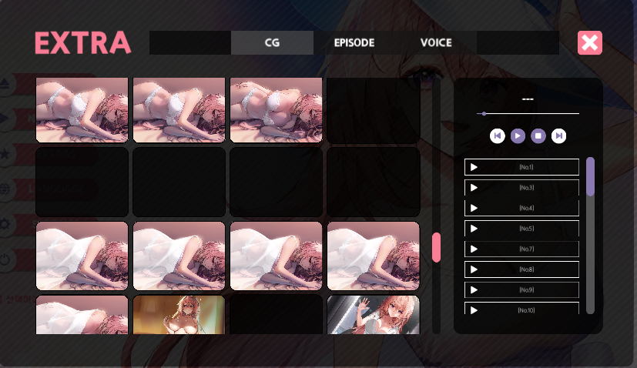This screenshot has width=637, height=368.
Task: Stop voice playback with the square icon
Action: [x=538, y=135]
